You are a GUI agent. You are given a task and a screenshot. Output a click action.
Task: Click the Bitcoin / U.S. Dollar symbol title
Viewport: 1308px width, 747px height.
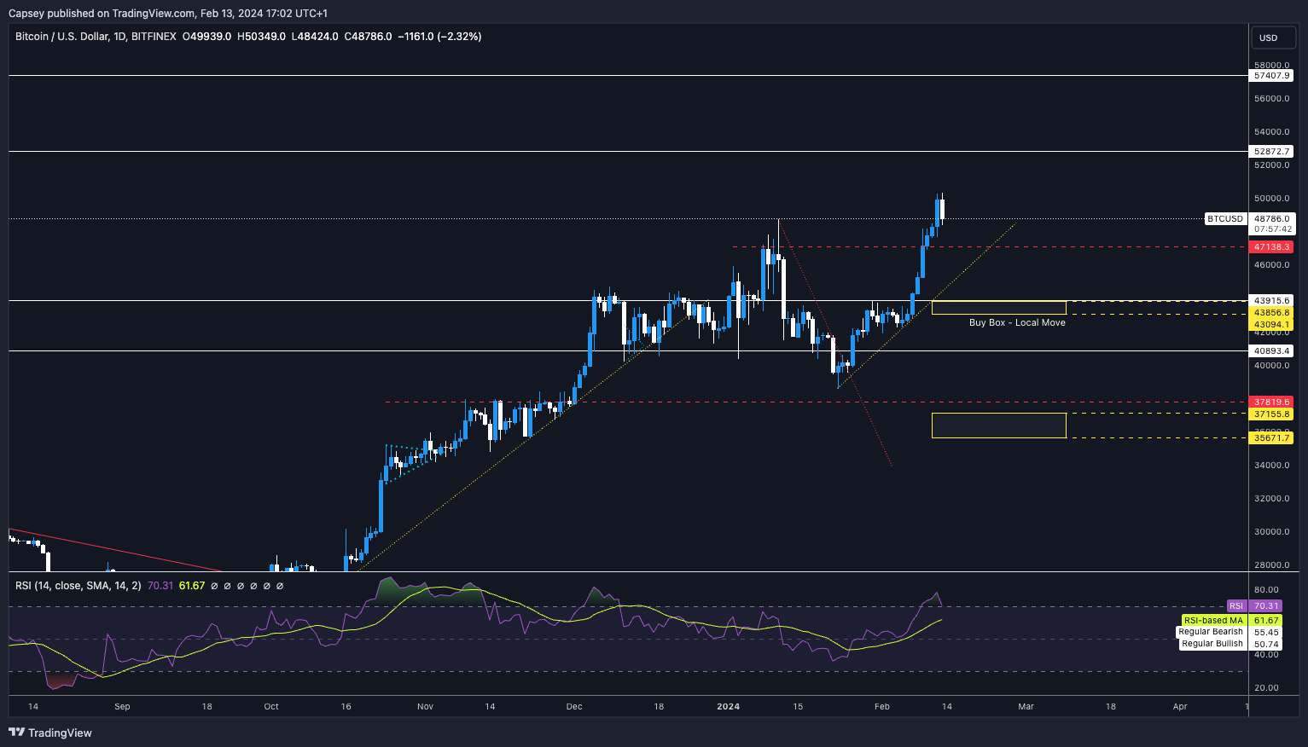96,37
